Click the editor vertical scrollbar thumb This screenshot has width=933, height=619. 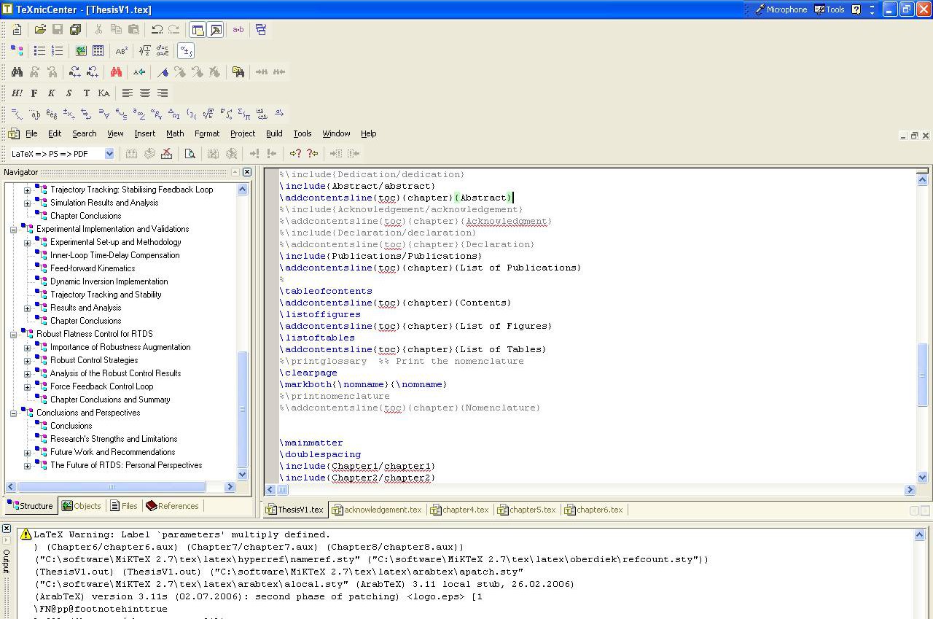pyautogui.click(x=923, y=374)
